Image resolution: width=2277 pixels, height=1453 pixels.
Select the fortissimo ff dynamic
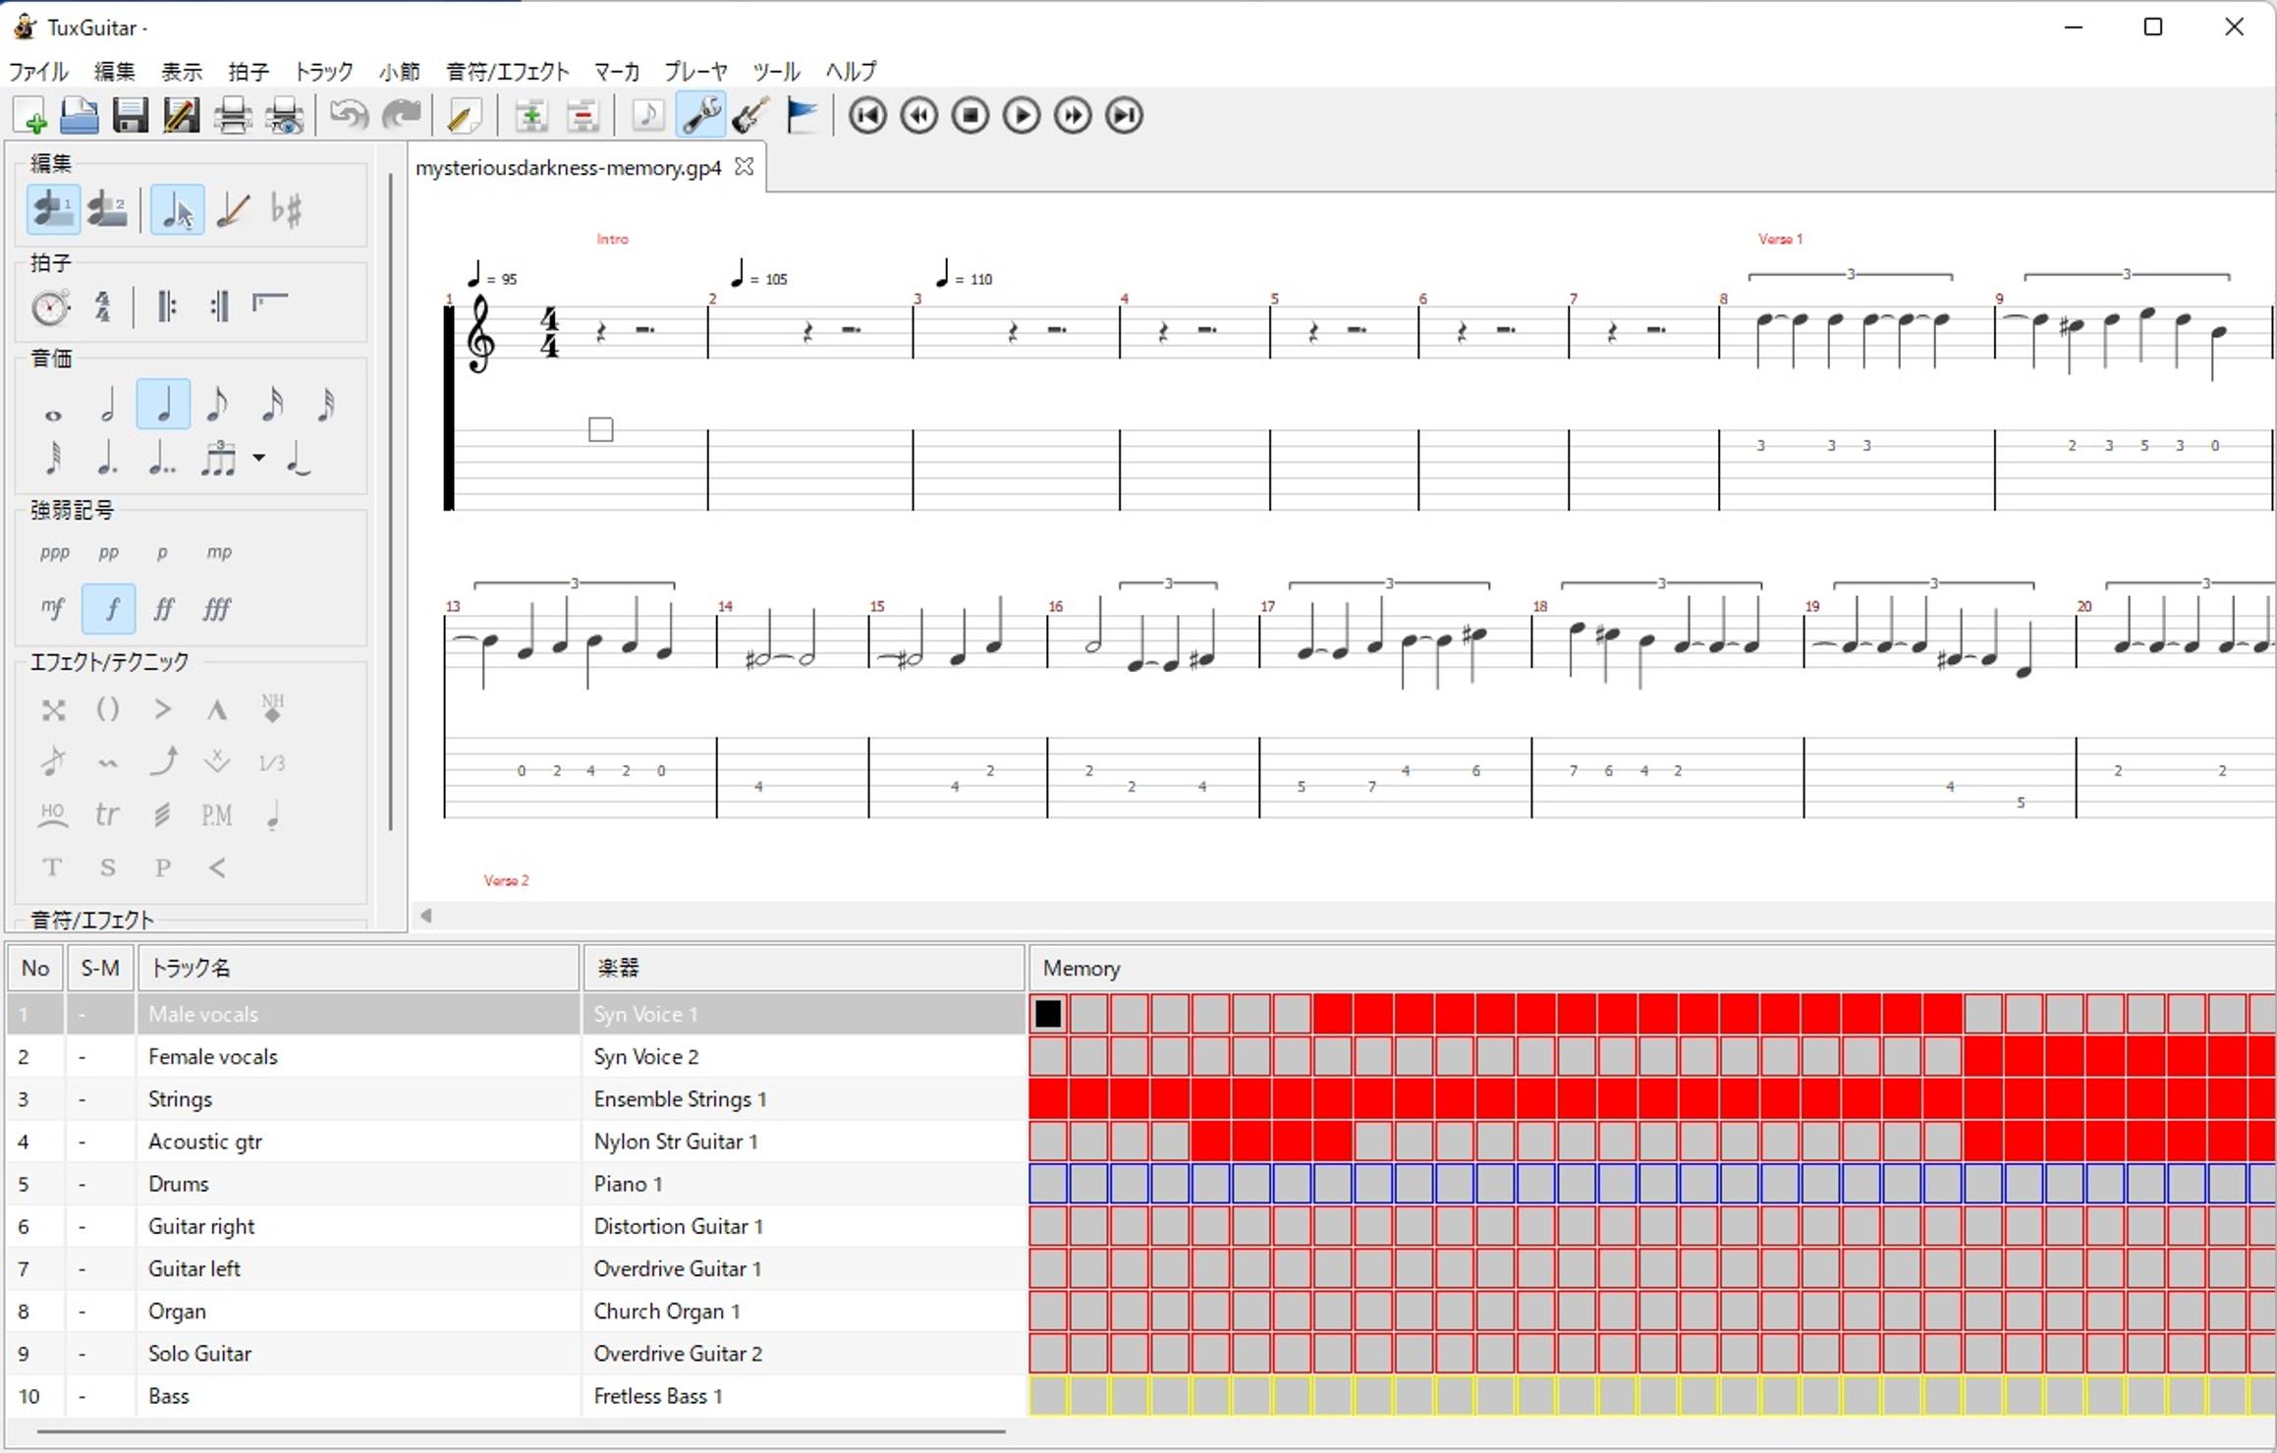click(163, 609)
